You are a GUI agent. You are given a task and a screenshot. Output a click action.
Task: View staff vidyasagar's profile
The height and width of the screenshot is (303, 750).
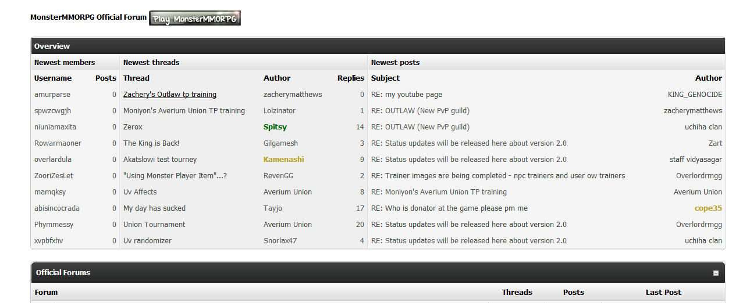pyautogui.click(x=695, y=160)
